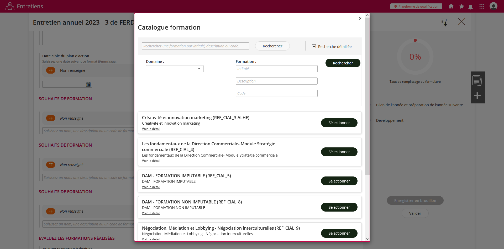Close the Catalogue formation dialog
Screen dimensions: 504x249
(x=360, y=18)
